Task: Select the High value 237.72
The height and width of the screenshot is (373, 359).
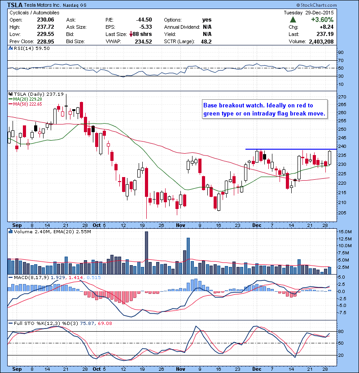Action: pos(45,27)
